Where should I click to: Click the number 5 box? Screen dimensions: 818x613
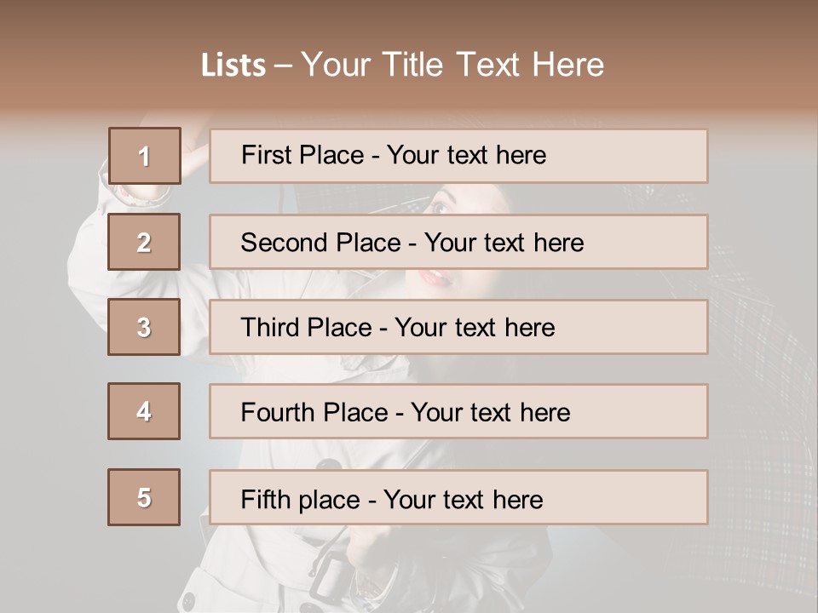click(x=144, y=497)
